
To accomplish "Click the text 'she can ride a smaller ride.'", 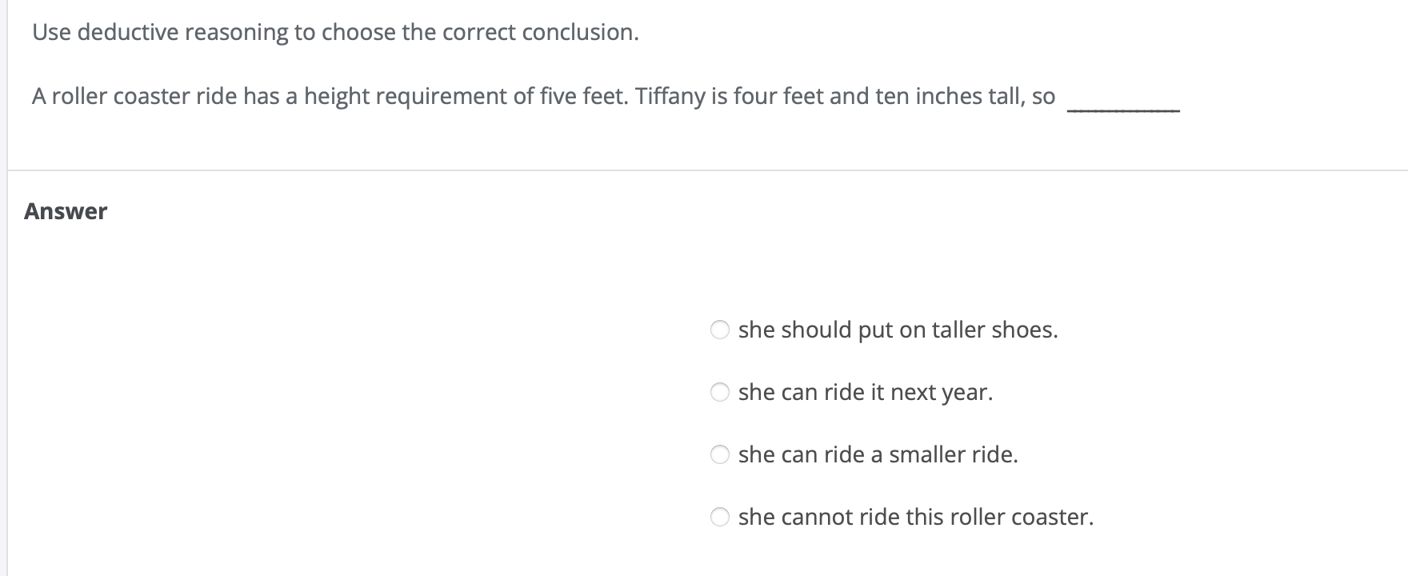I will (x=878, y=454).
